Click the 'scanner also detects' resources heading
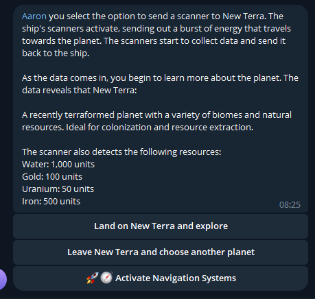Image resolution: width=315 pixels, height=299 pixels. click(121, 152)
